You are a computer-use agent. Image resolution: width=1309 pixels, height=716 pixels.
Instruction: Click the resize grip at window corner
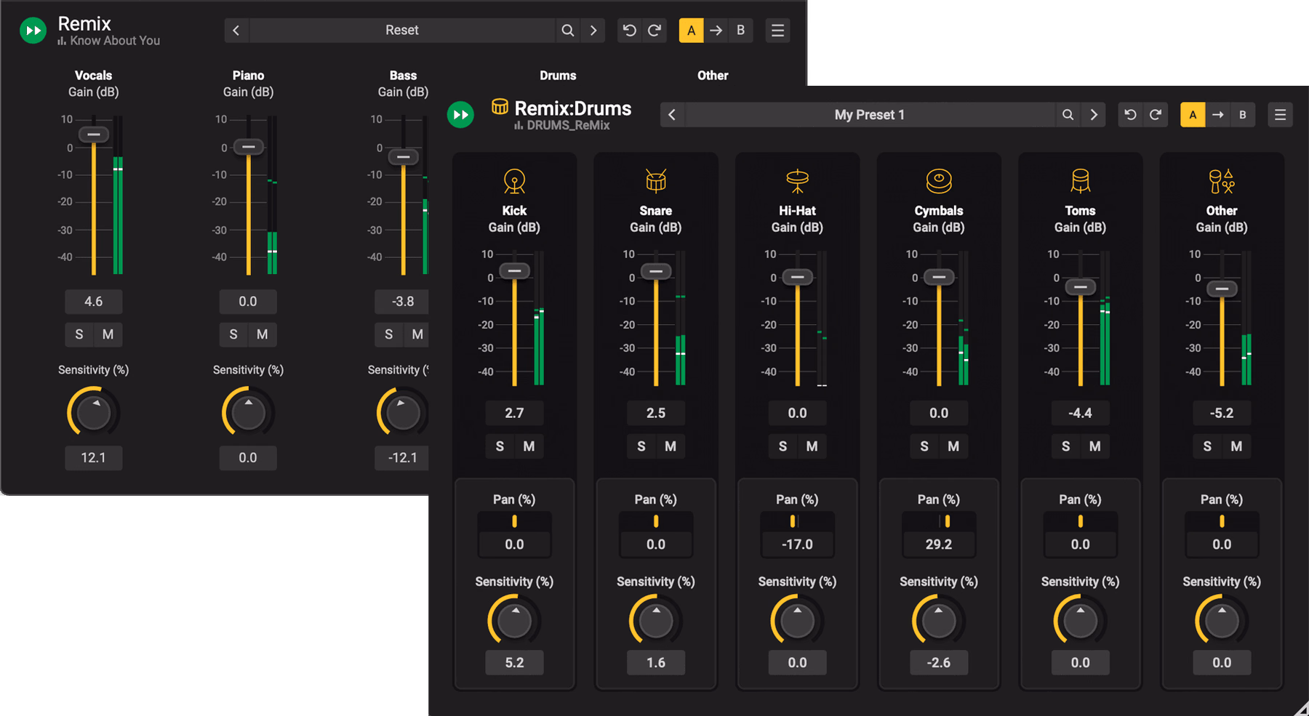click(x=1302, y=709)
